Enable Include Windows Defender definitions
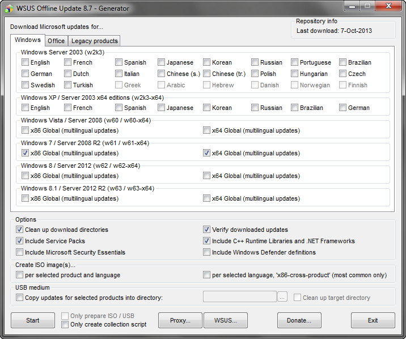Screen dimensions: 406x339 coord(206,252)
